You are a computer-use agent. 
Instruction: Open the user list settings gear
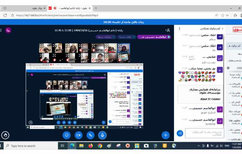(x=228, y=68)
